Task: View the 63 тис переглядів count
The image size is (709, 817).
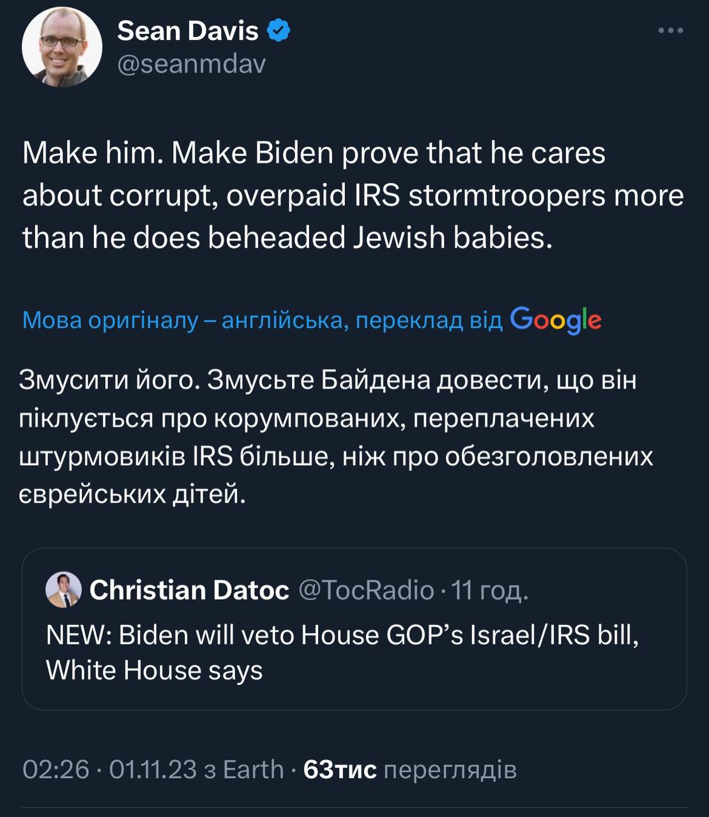Action: (339, 769)
